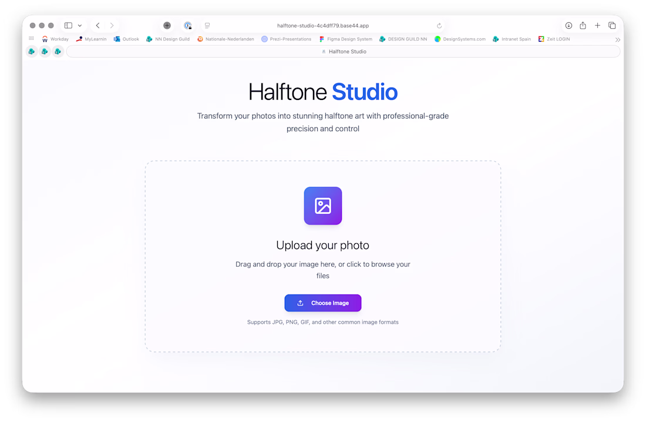Click the Share icon
Viewport: 646px width, 422px height.
583,26
